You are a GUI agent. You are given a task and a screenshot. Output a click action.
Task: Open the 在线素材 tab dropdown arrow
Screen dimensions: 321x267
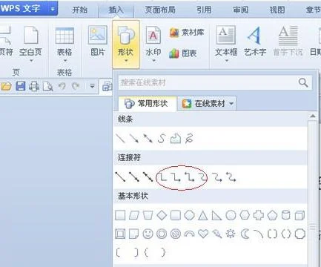coord(231,104)
